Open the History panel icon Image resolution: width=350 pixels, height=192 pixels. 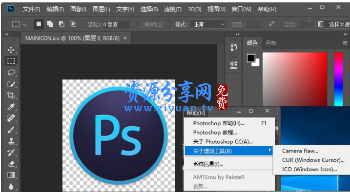point(233,47)
